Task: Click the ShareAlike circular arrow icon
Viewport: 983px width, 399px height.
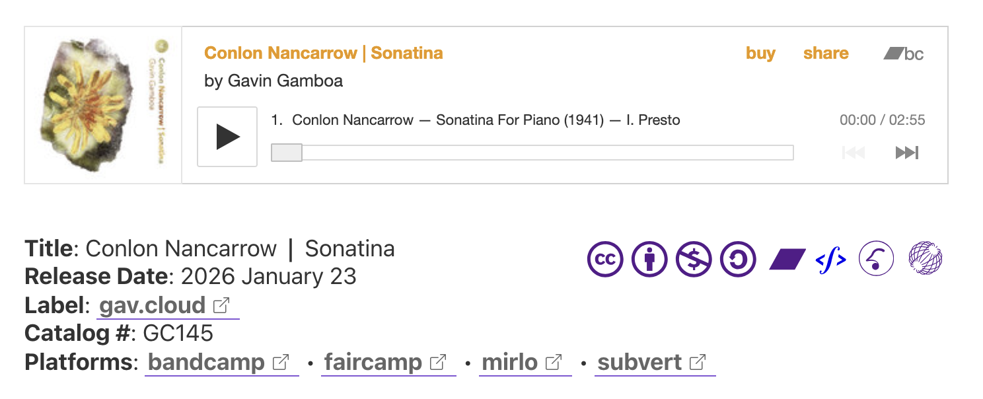Action: 738,258
